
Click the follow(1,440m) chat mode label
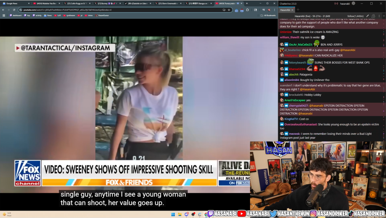355,16
